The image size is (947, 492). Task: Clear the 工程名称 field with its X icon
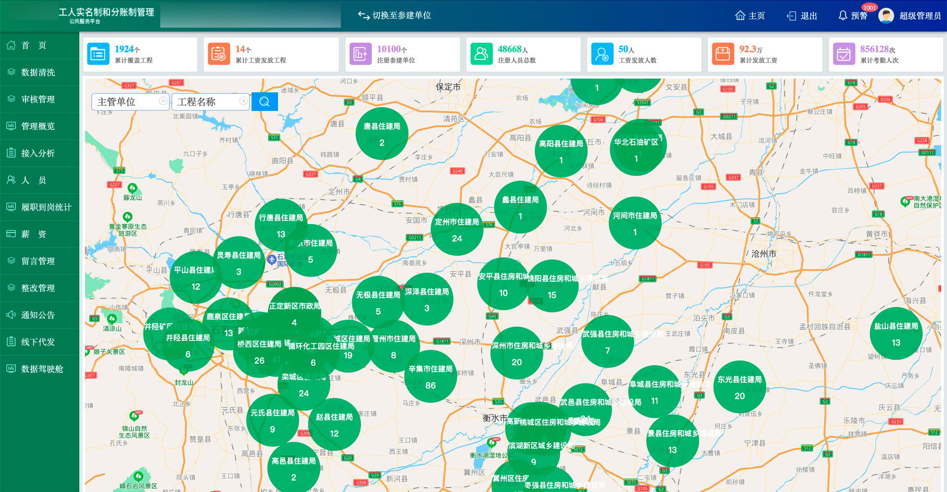243,101
